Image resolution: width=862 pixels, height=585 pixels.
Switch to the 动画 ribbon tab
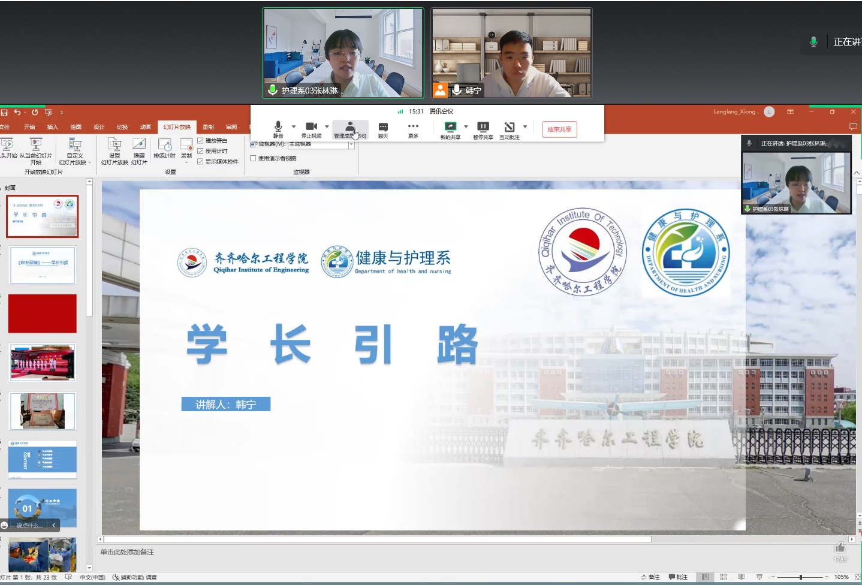[145, 127]
